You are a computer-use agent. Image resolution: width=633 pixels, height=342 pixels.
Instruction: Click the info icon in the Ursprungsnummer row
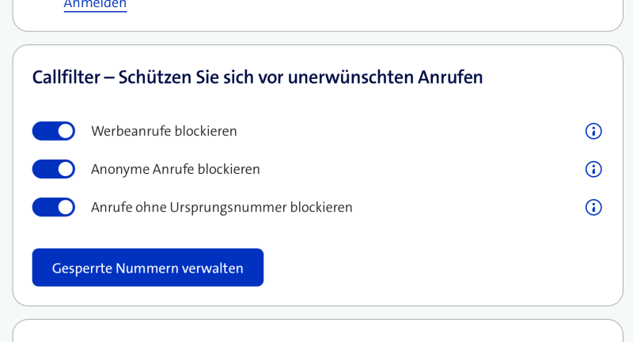pyautogui.click(x=593, y=207)
